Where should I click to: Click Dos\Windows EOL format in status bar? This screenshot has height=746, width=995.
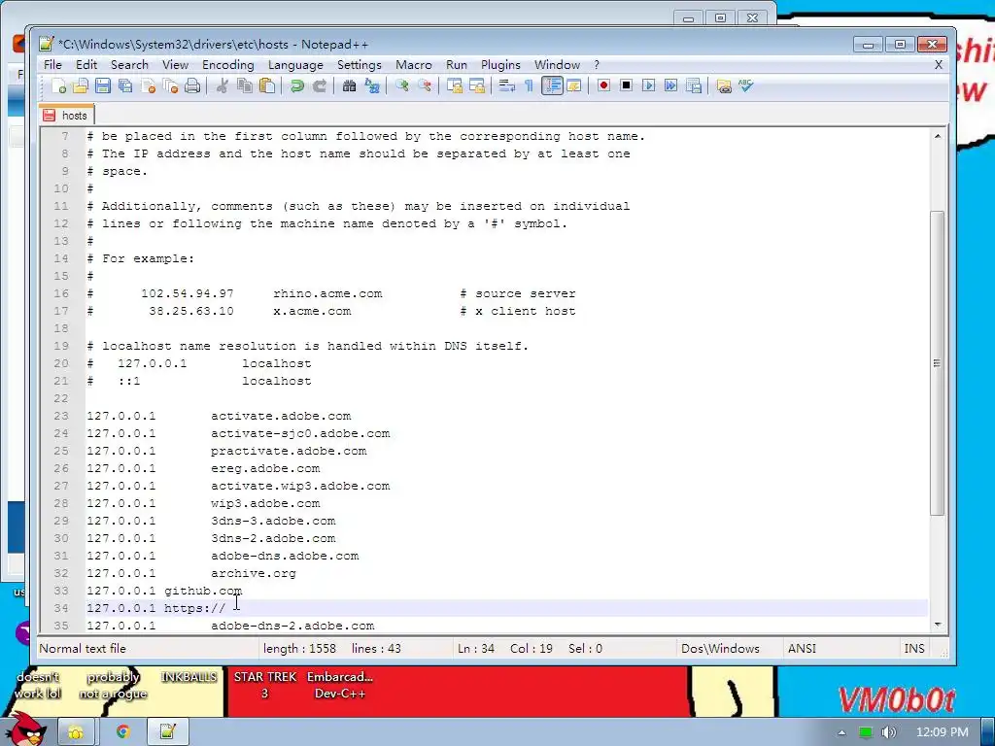click(x=720, y=648)
